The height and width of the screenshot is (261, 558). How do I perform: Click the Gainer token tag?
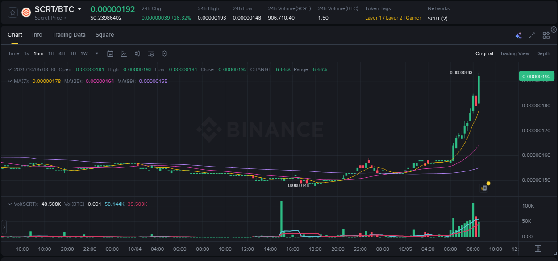tap(413, 18)
